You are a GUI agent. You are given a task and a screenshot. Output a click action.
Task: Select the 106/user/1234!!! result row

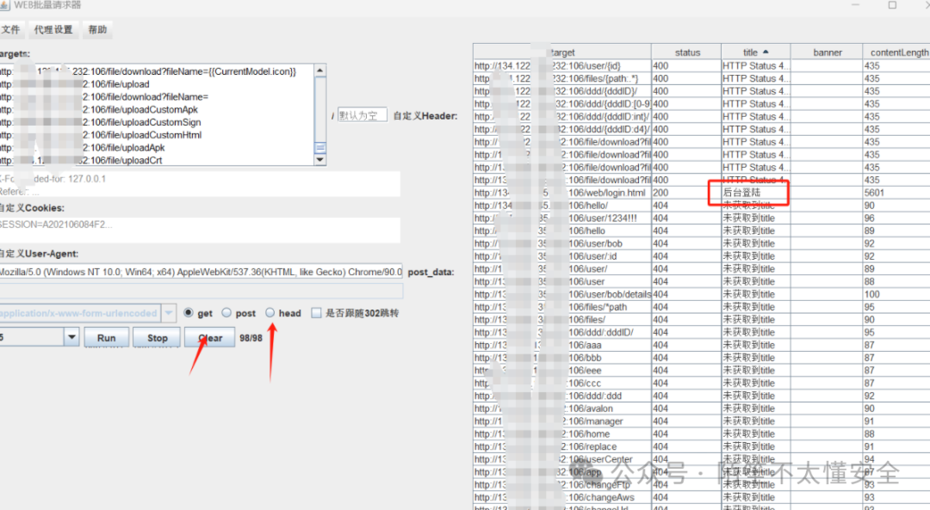701,218
